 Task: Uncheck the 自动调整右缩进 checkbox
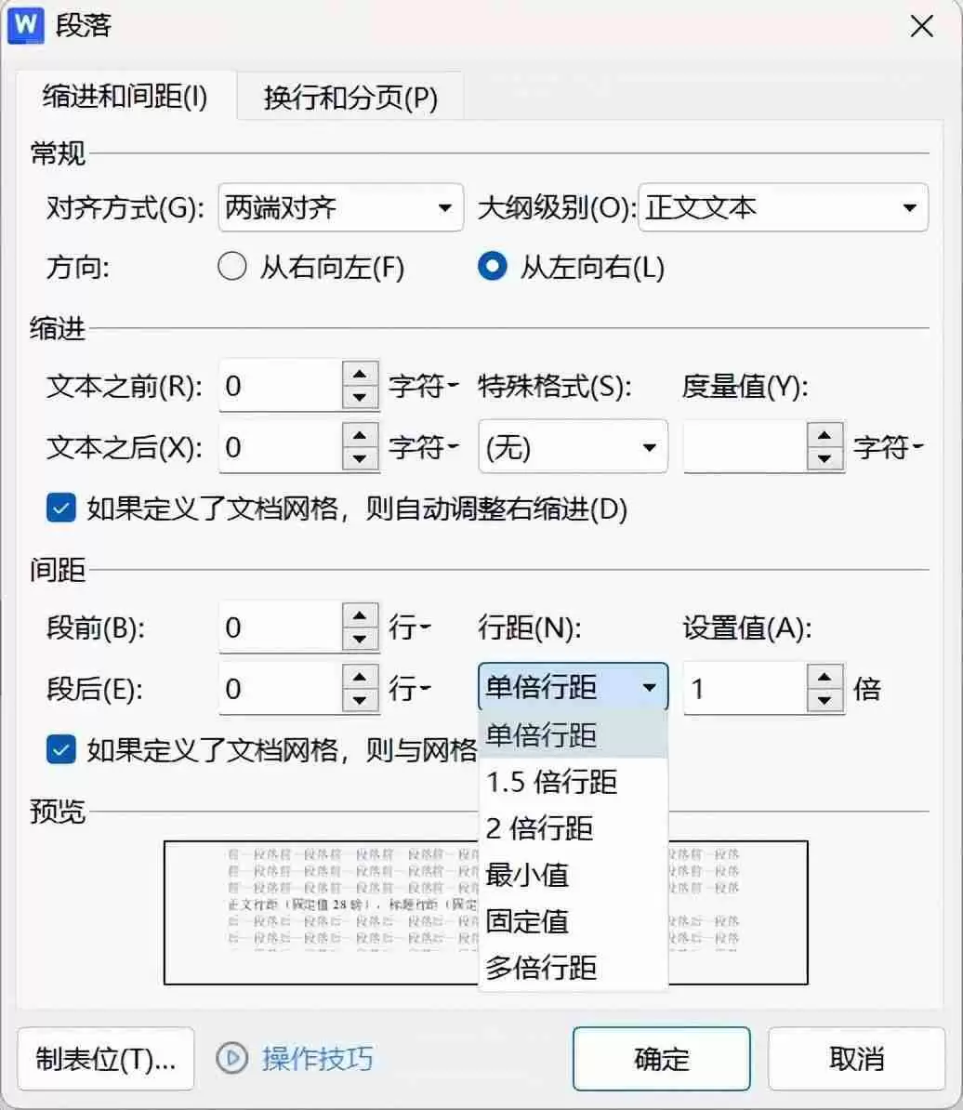(60, 509)
